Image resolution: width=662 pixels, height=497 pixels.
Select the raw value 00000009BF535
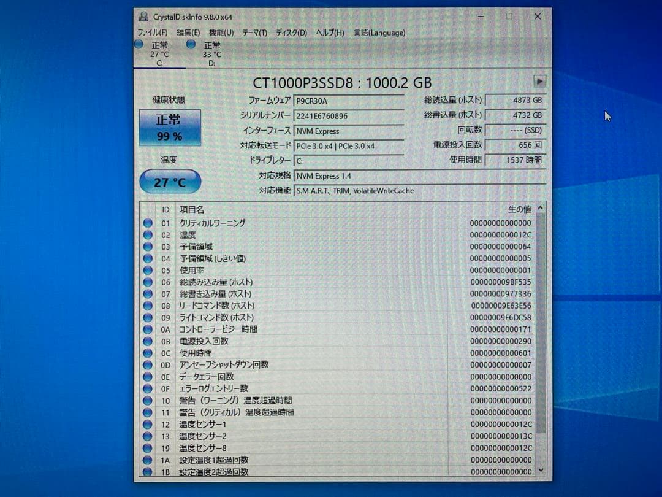501,282
